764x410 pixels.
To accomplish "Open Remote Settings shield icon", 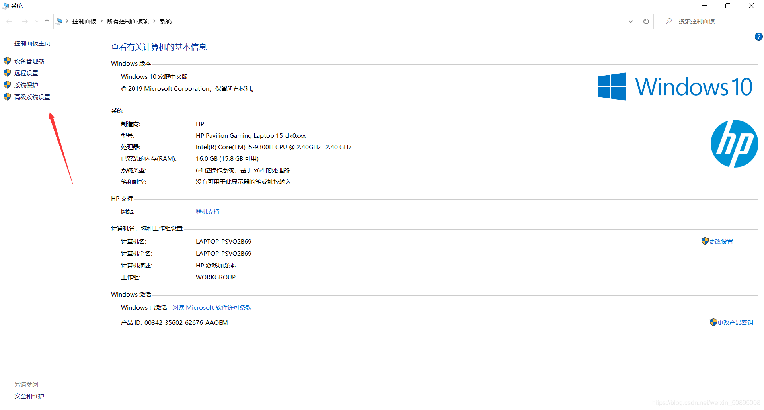I will (7, 73).
